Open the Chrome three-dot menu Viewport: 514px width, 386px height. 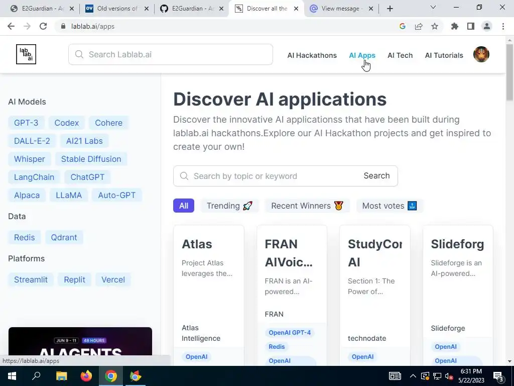[x=503, y=26]
